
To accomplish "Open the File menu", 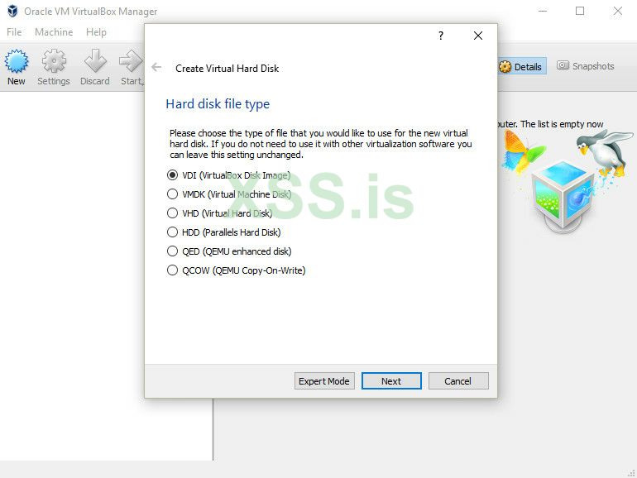I will 14,32.
